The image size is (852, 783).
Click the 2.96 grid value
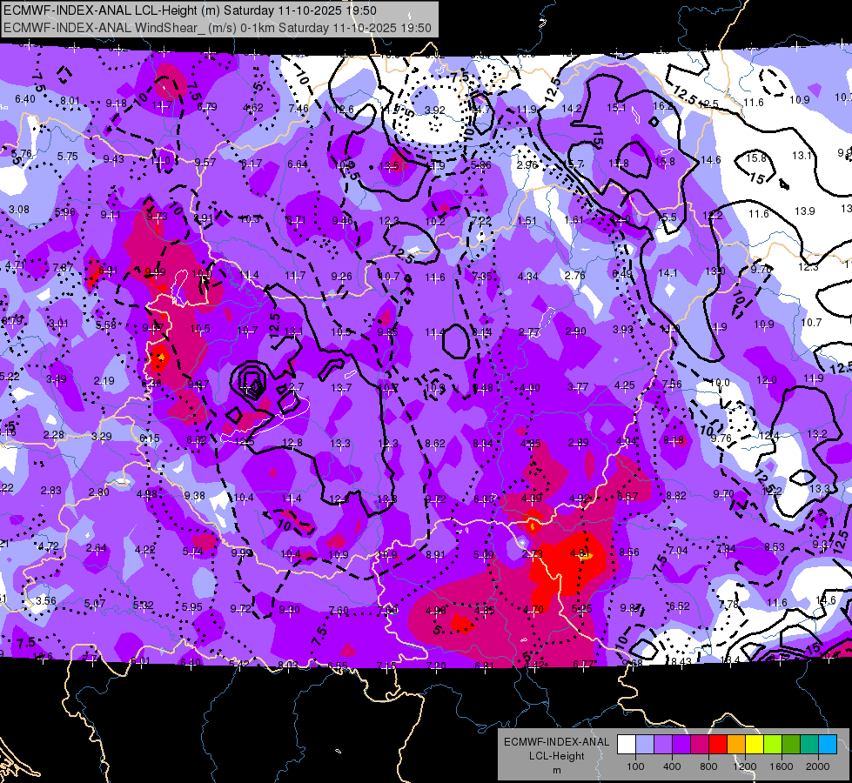tap(527, 164)
